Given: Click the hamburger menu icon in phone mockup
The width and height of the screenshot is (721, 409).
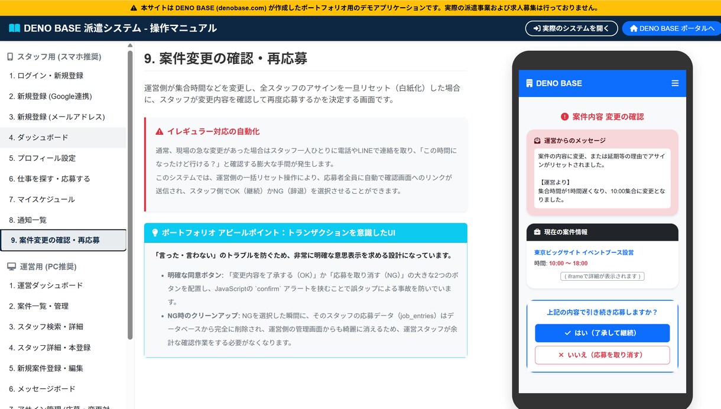Looking at the screenshot, I should (675, 83).
